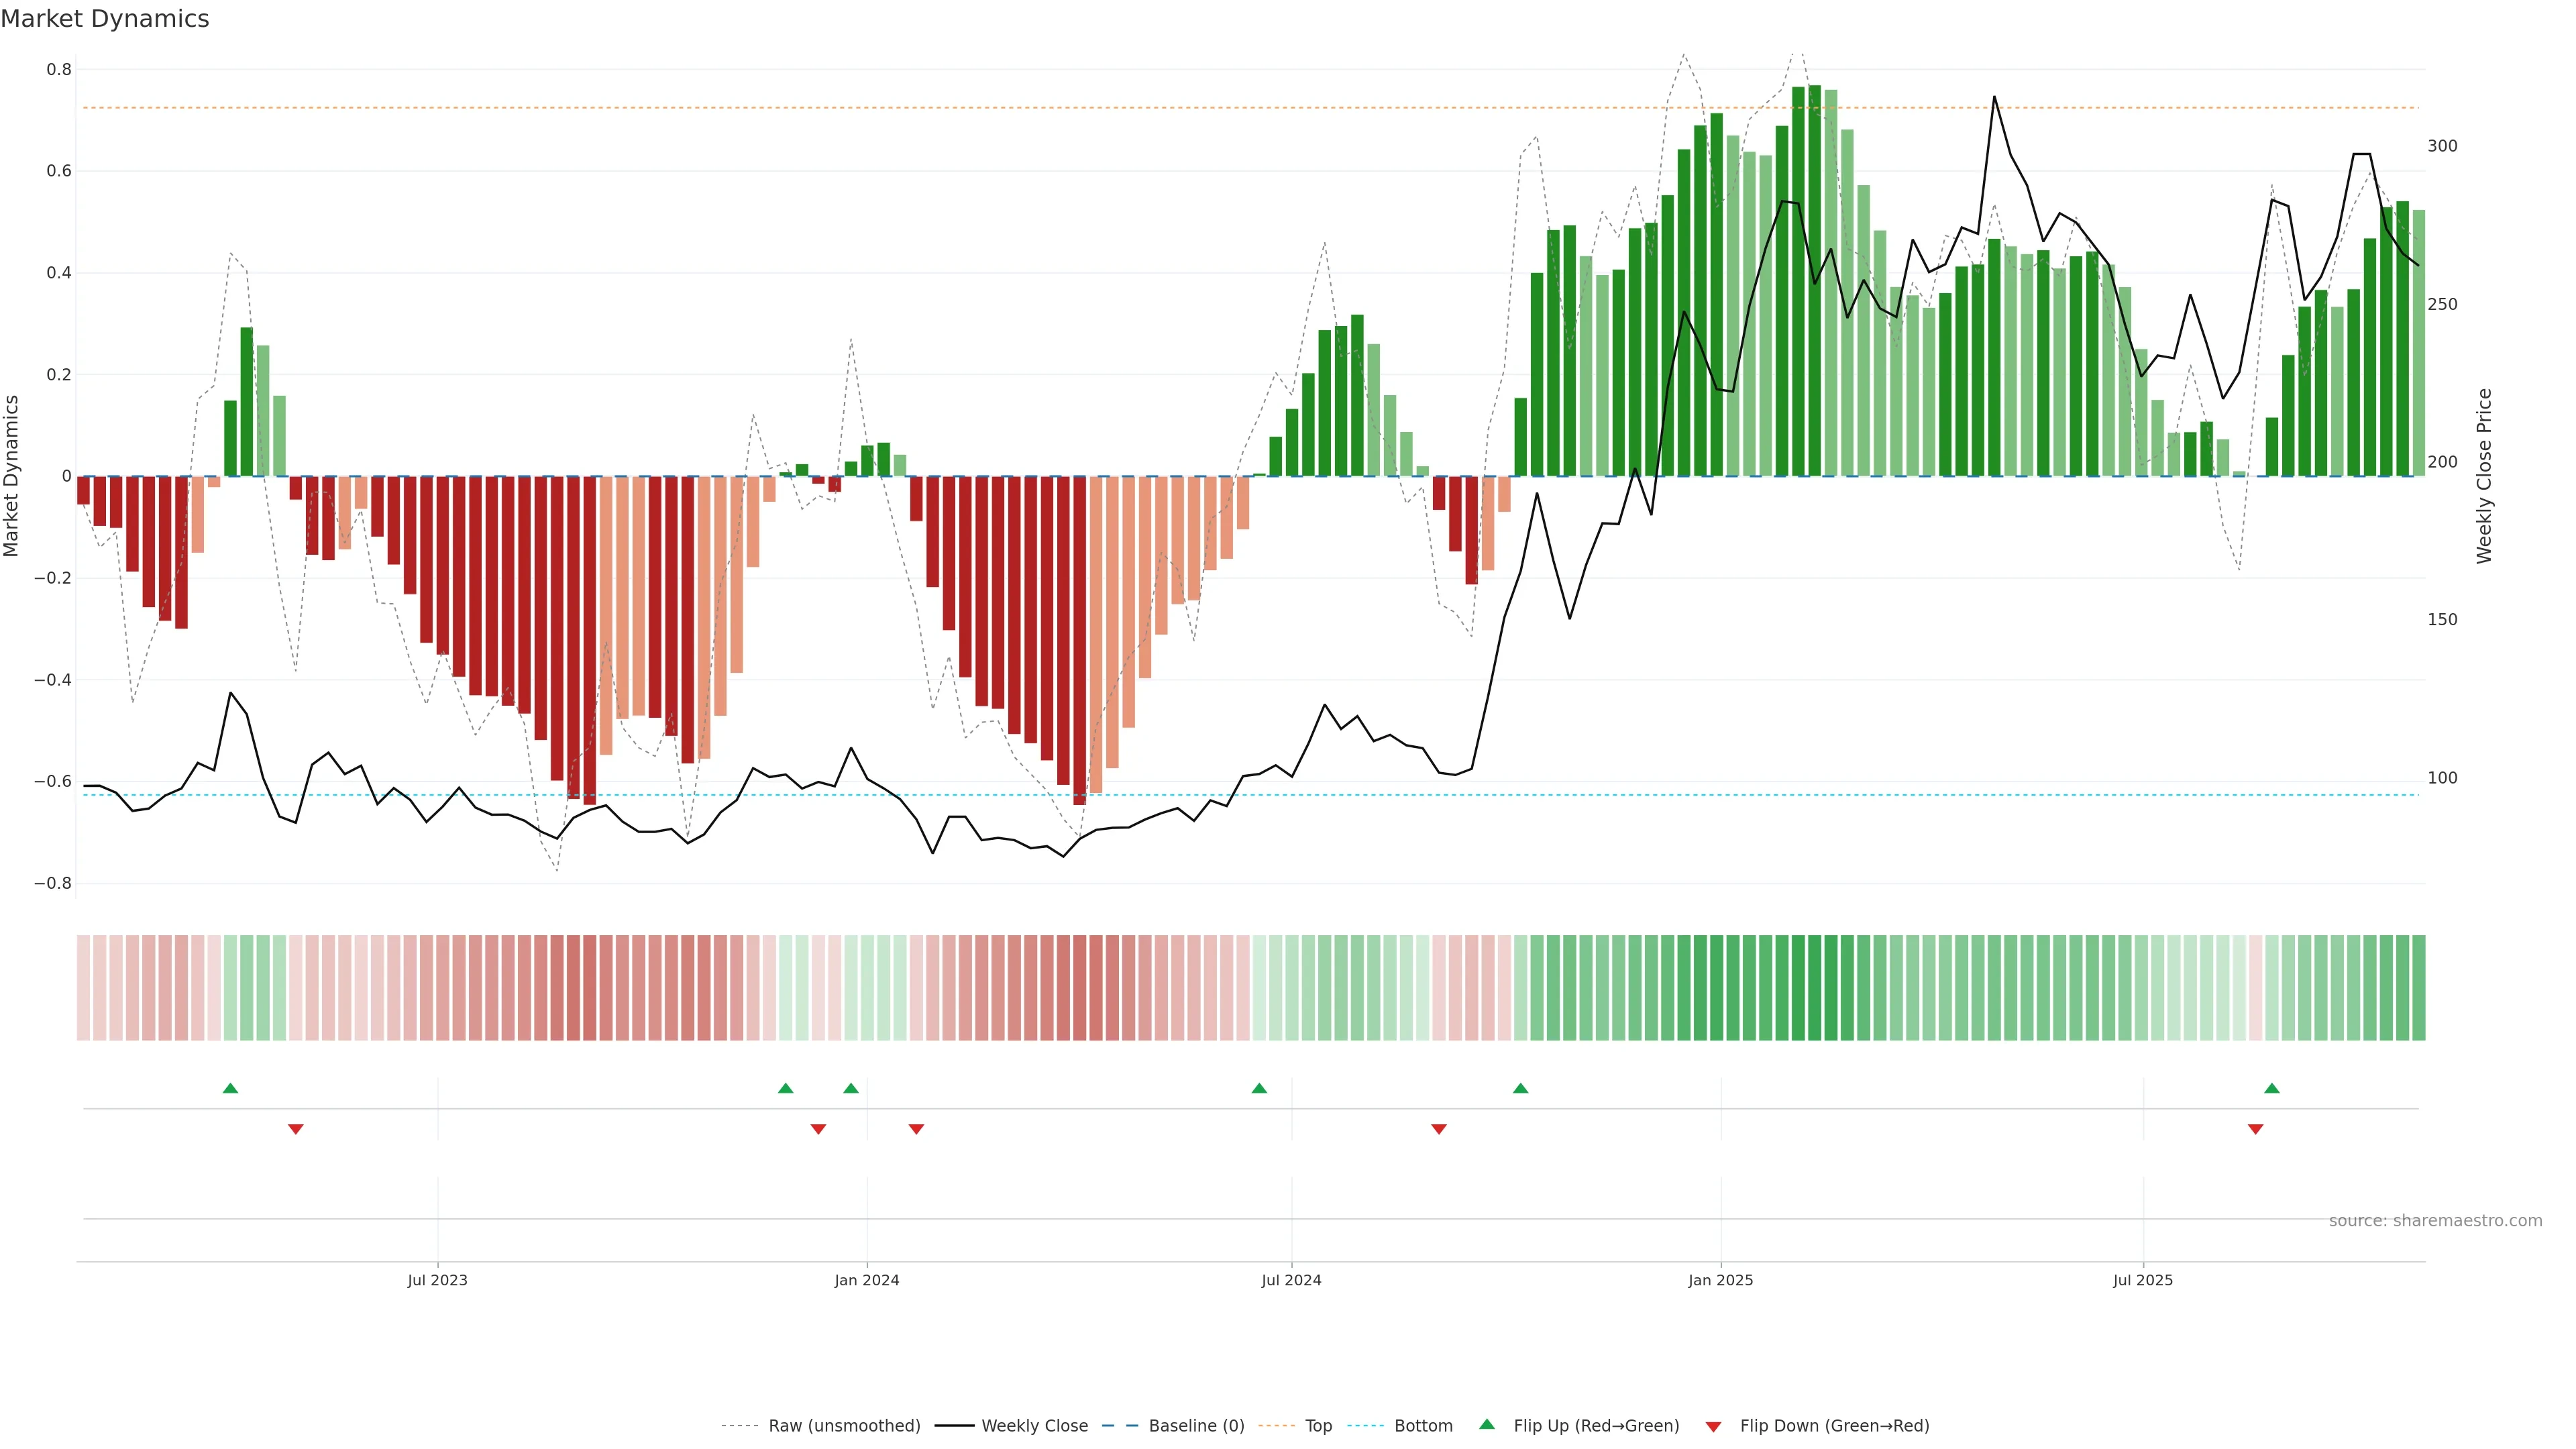Screen dimensions: 2576x1449
Task: Click the green triangle icon in the legend
Action: [x=1487, y=1424]
